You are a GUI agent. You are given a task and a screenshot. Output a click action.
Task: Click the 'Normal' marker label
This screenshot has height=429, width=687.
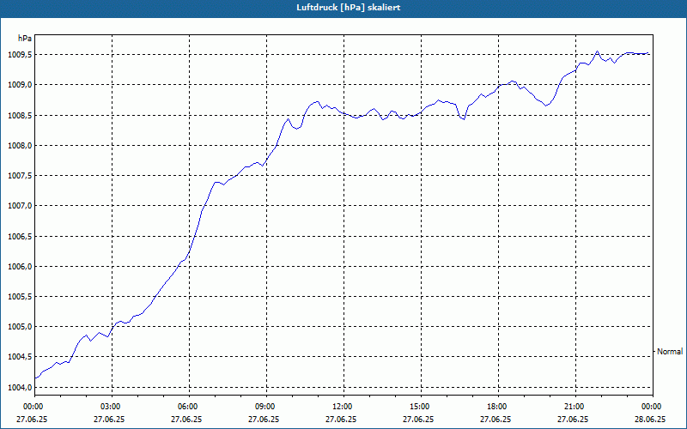(670, 352)
